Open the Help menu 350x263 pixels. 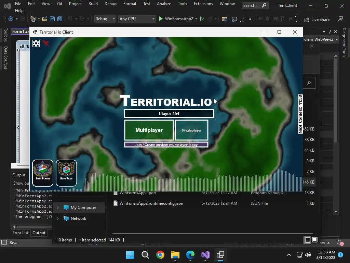click(19, 11)
